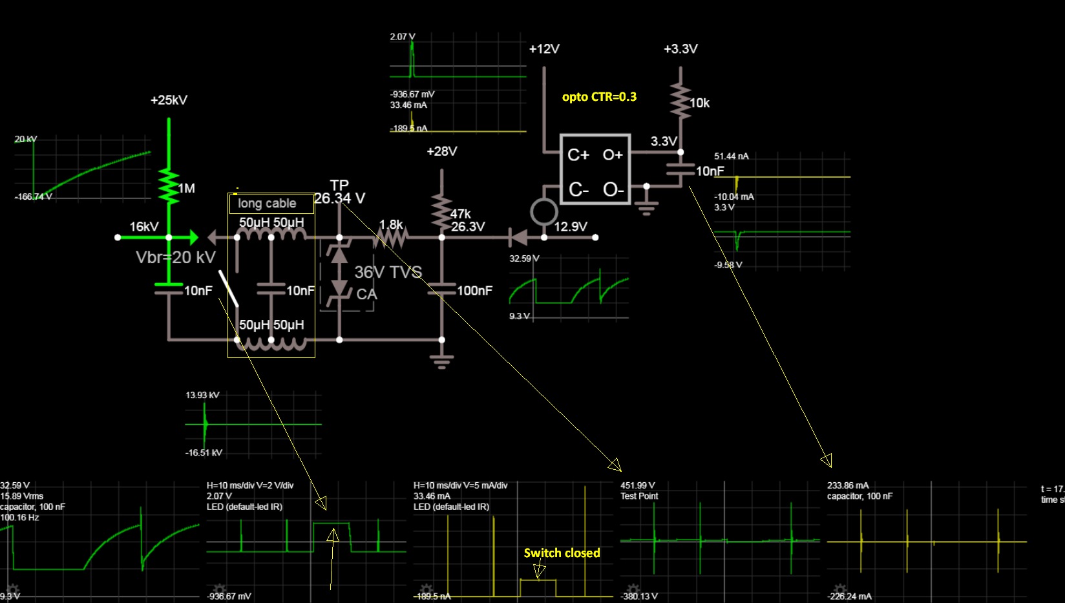Click the +25kV voltage rail label
Viewport: 1065px width, 603px height.
(169, 100)
